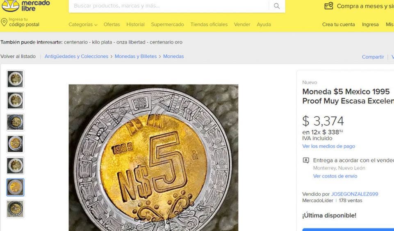Click the Mercado Libre logo
Viewport: 394px width, 231px height.
point(26,5)
